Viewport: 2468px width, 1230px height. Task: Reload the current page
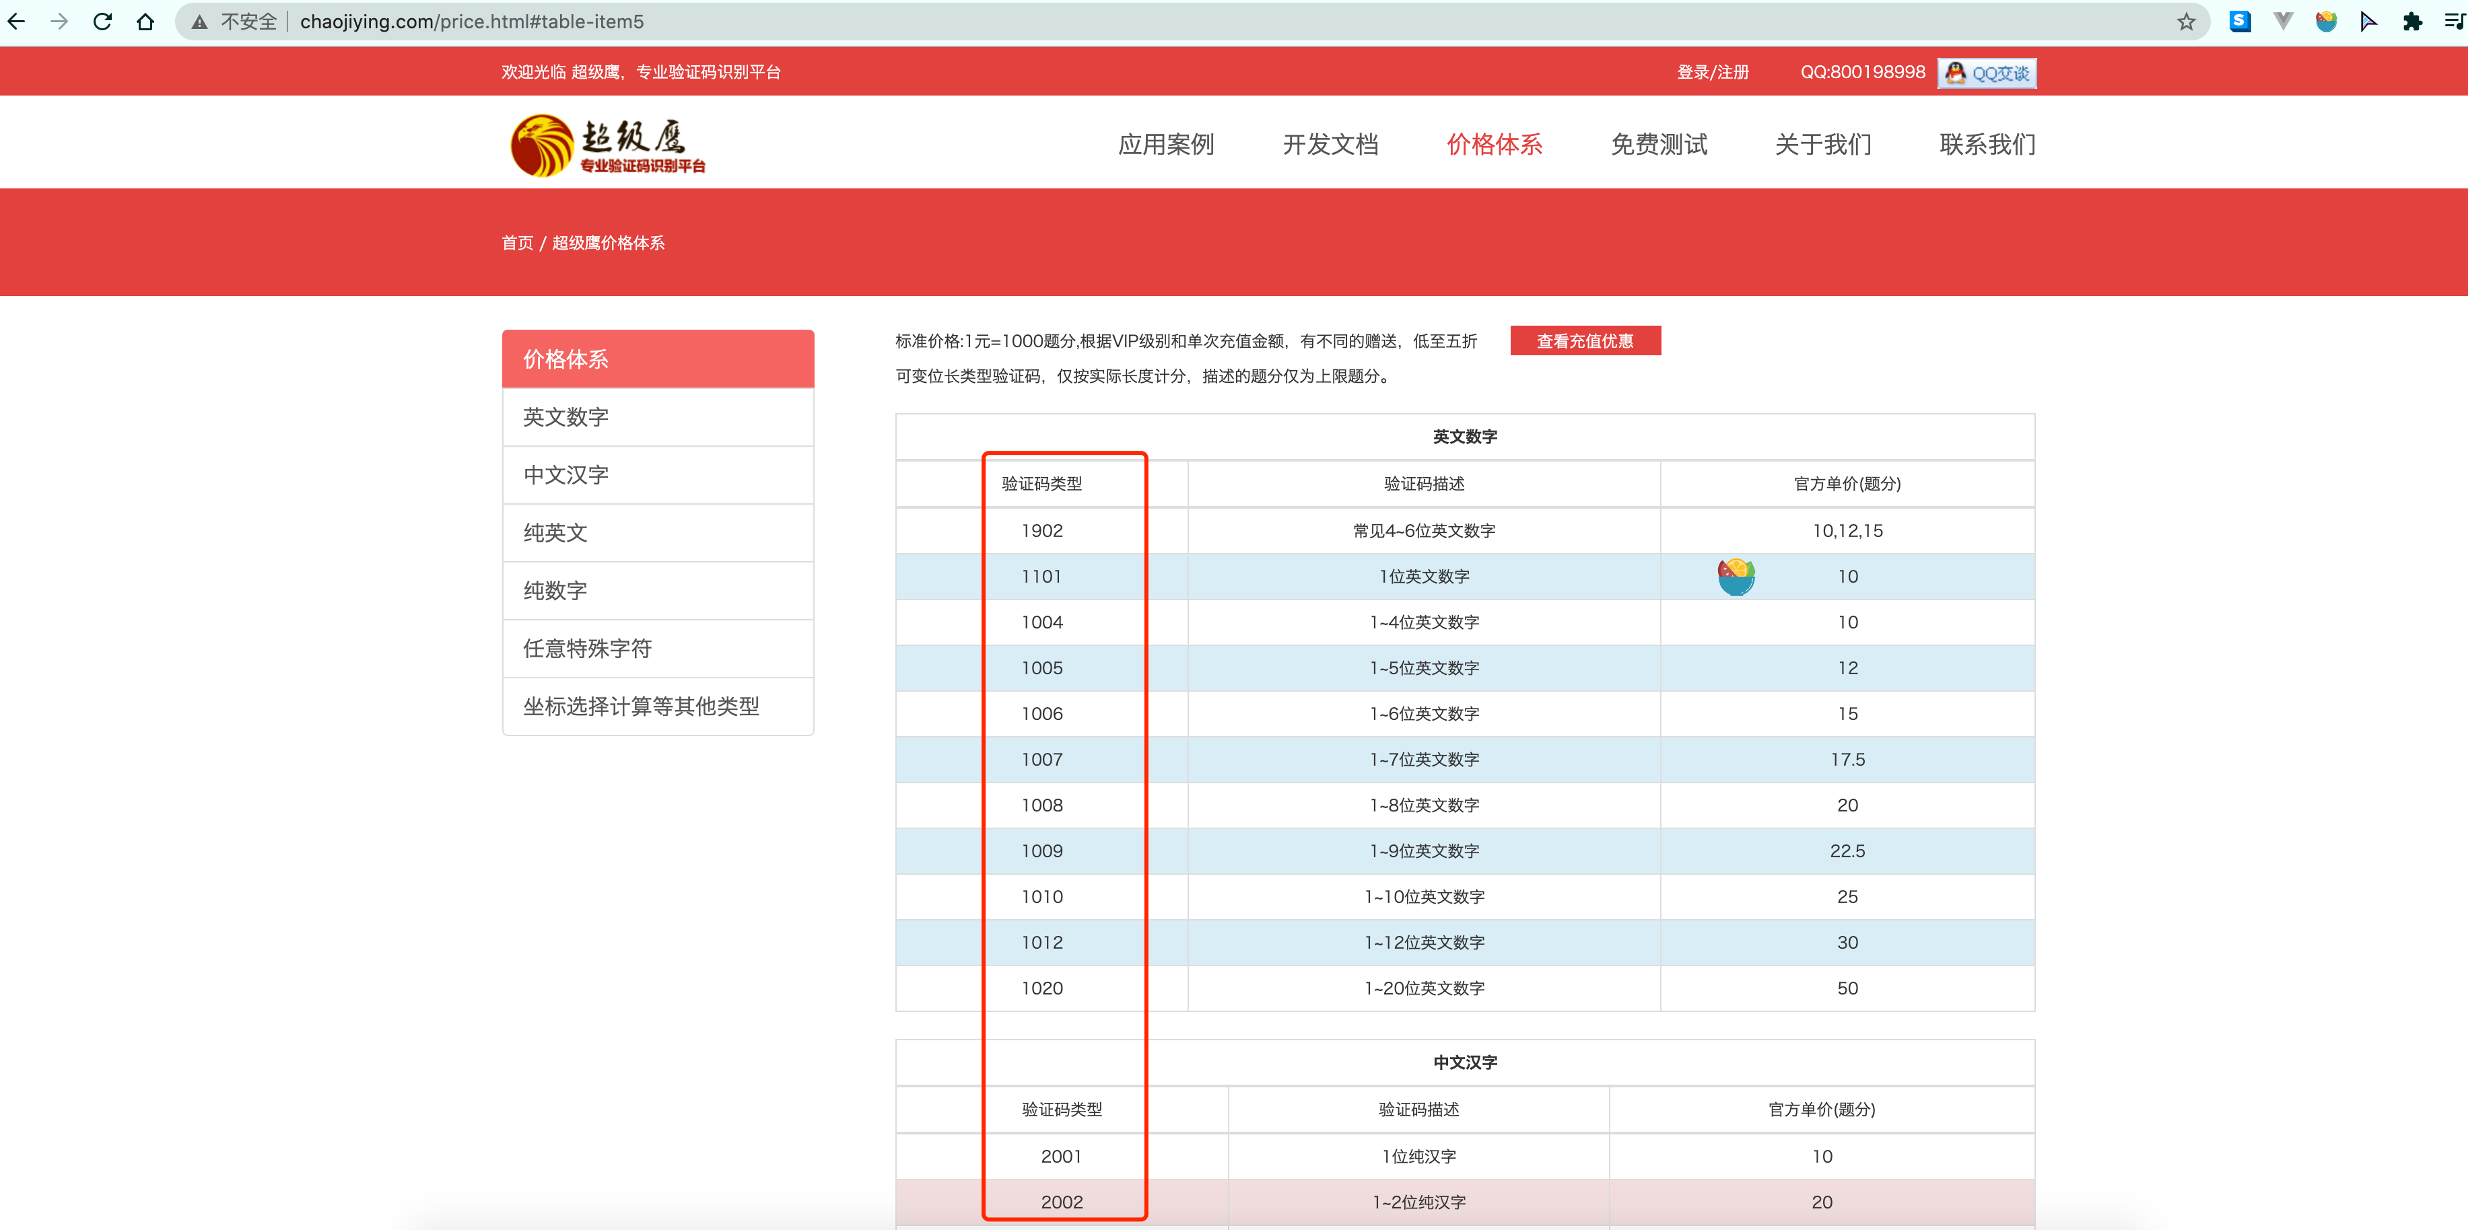coord(102,21)
